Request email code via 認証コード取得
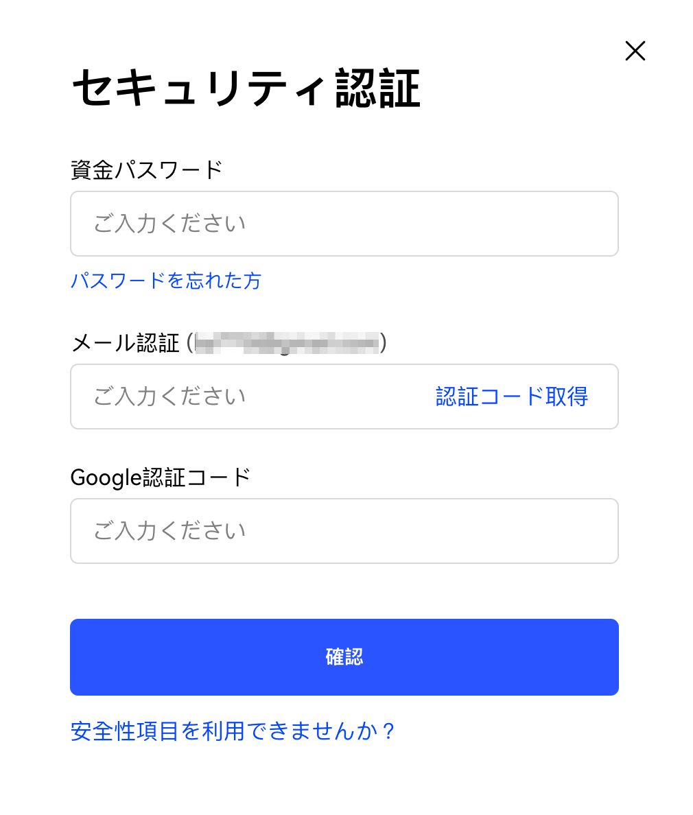Viewport: 693px width, 815px height. pyautogui.click(x=512, y=397)
